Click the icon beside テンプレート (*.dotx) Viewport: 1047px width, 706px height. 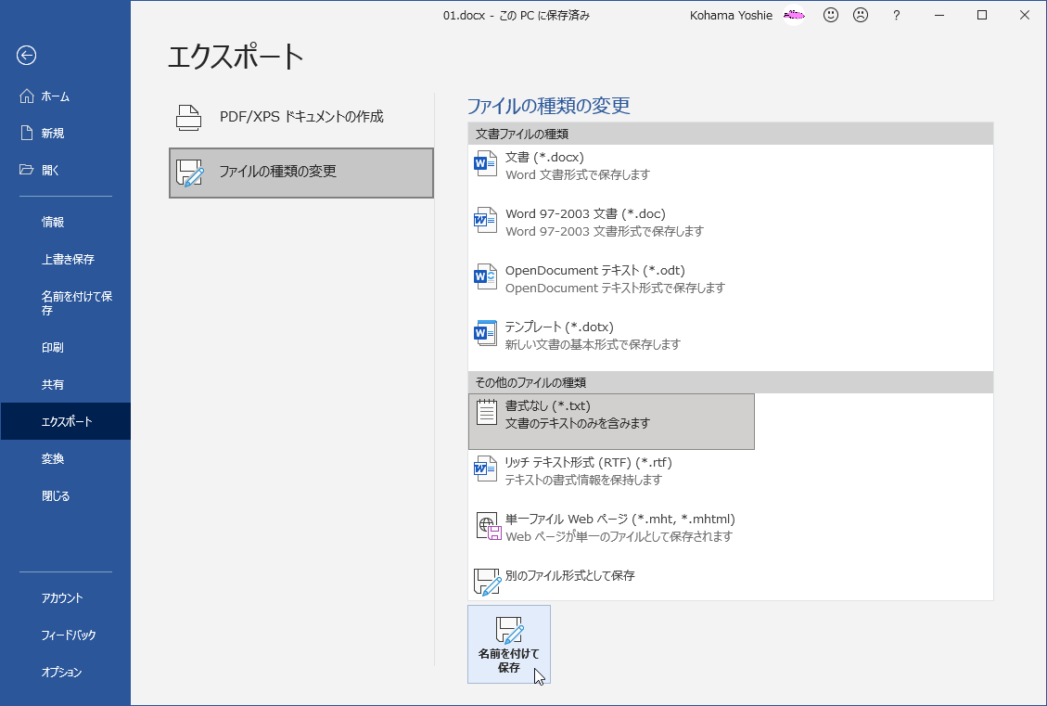pos(485,333)
